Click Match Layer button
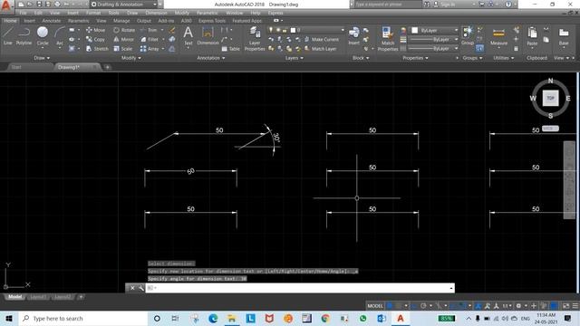Image resolution: width=580 pixels, height=326 pixels. (320, 49)
